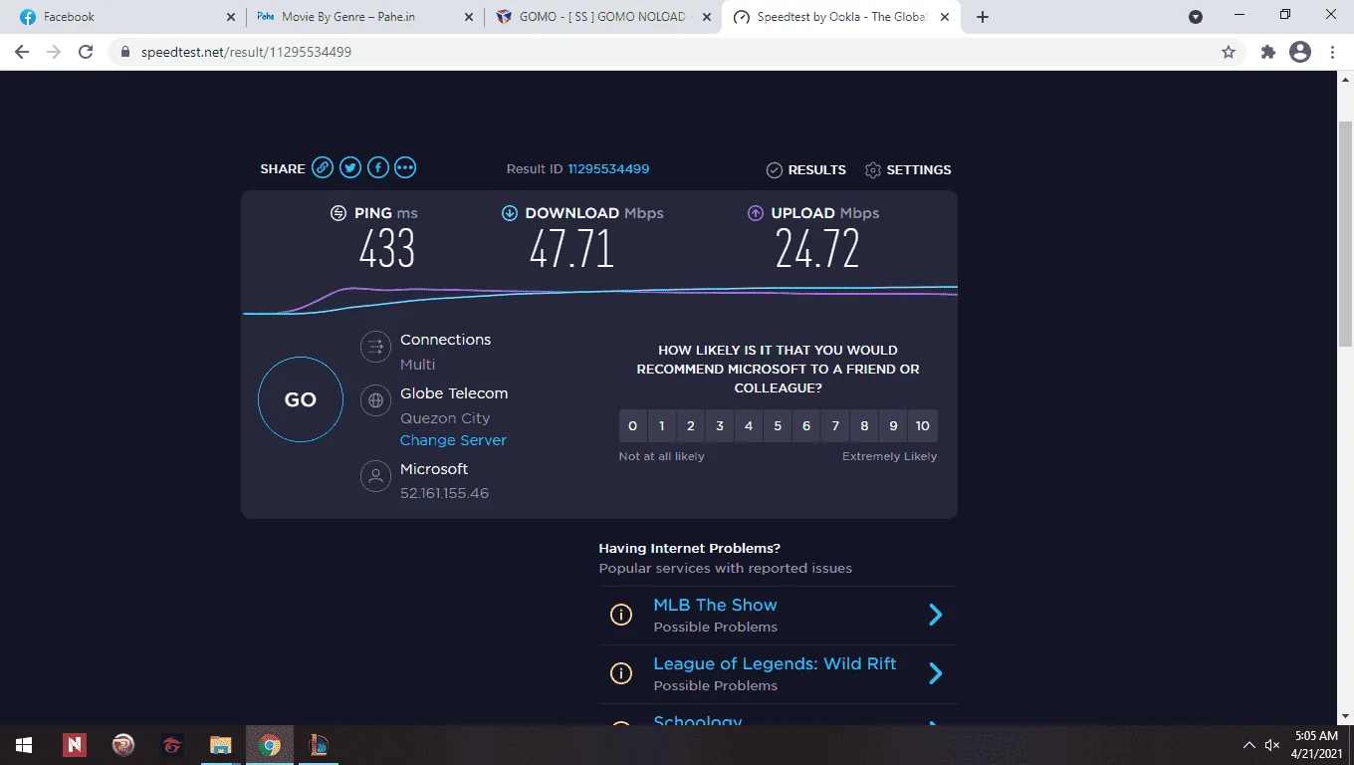Screen dimensions: 1354x765
Task: Share result on Twitter icon
Action: (350, 168)
